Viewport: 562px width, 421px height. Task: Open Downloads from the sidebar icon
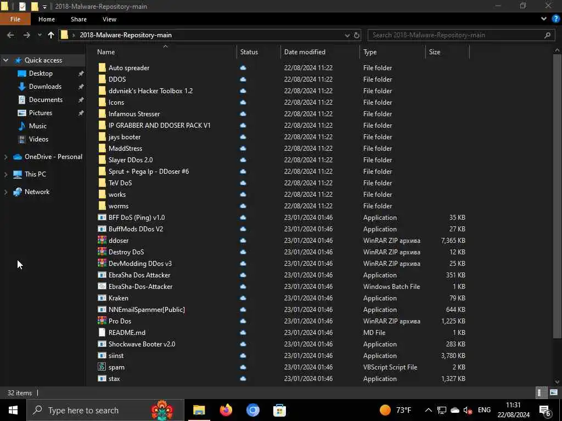pos(22,87)
